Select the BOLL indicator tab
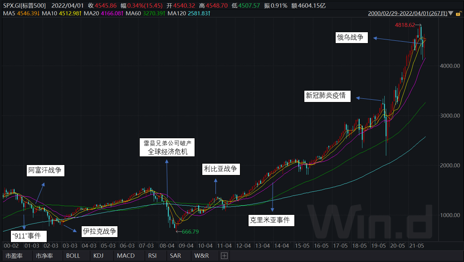The height and width of the screenshot is (262, 464). (73, 256)
